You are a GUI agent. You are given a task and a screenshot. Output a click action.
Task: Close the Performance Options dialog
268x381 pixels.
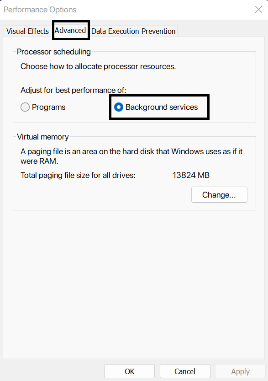258,9
